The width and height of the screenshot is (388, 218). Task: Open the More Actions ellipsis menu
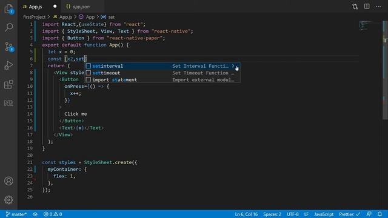point(378,7)
